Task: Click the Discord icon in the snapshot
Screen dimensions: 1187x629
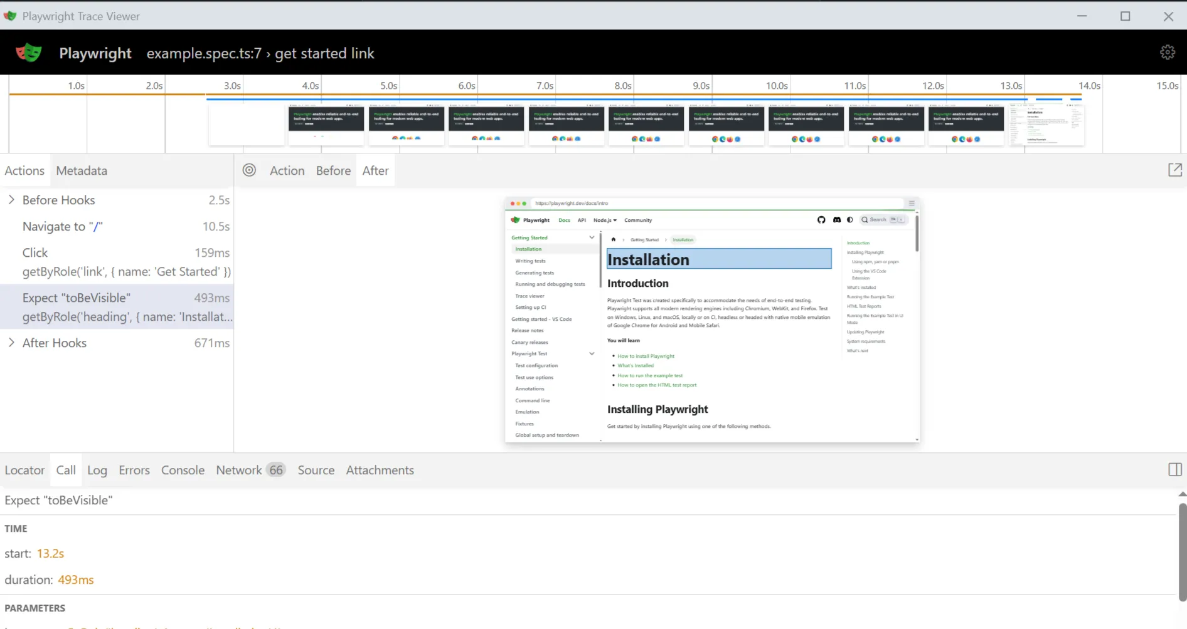Action: point(836,220)
